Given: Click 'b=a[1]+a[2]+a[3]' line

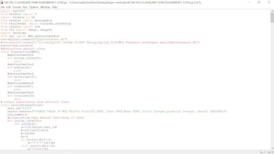Looking at the screenshot, I should (x=35, y=130).
